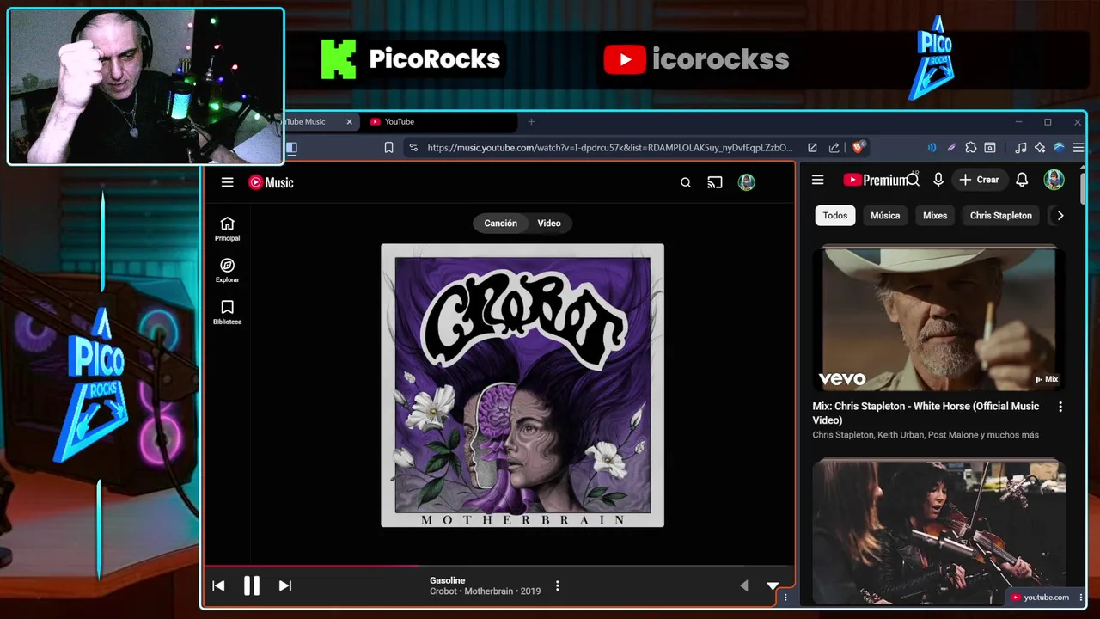
Task: Open the YouTube sidebar hamburger menu
Action: (817, 180)
